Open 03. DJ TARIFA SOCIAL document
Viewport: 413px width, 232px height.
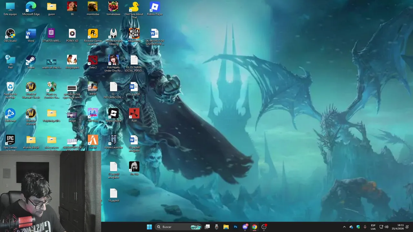134,63
